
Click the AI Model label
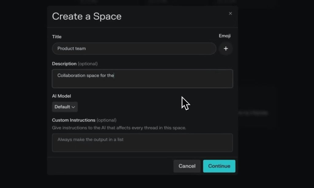pyautogui.click(x=61, y=96)
